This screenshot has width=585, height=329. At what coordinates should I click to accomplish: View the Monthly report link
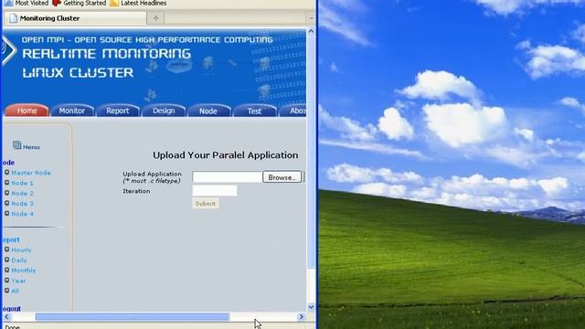[x=24, y=271]
